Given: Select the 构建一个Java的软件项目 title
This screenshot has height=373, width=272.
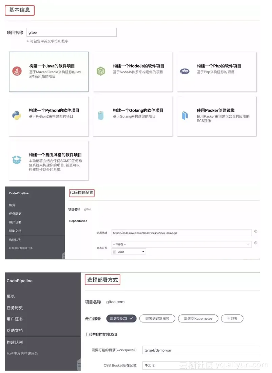Looking at the screenshot, I should tap(52, 66).
